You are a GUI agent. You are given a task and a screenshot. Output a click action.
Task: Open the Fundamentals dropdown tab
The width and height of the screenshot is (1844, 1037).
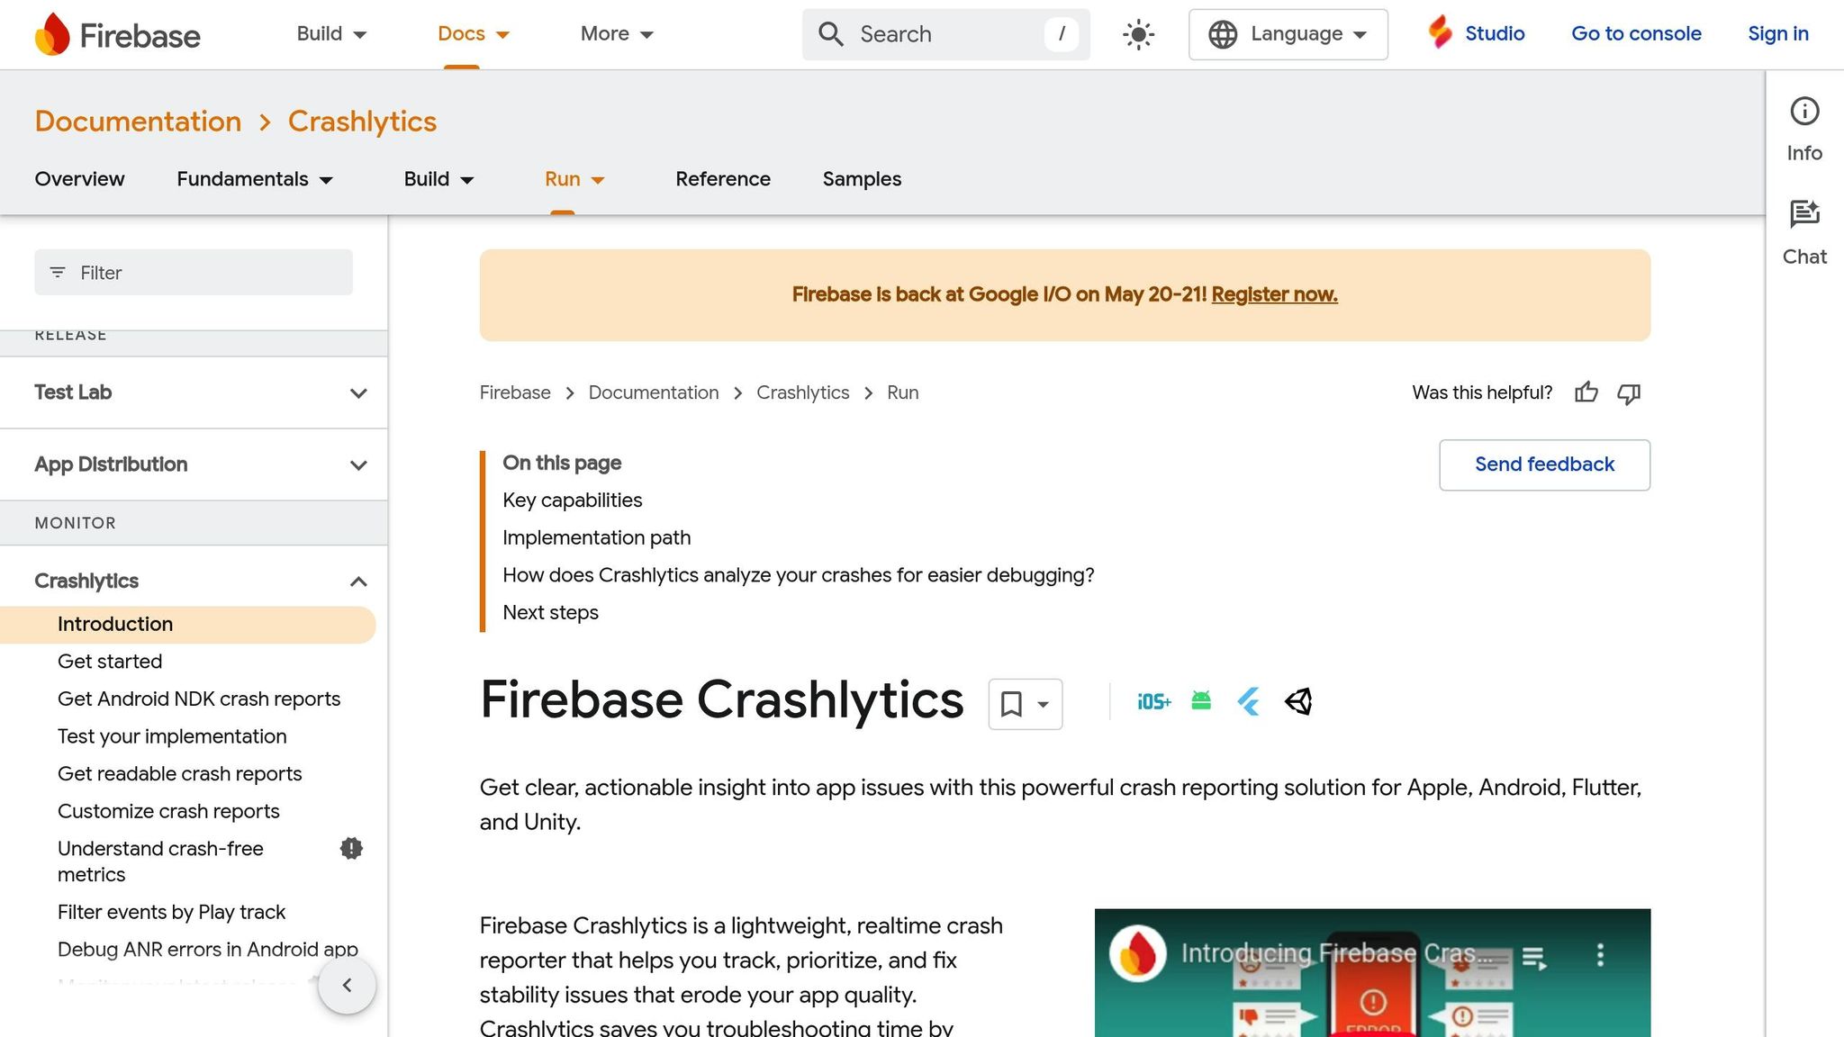255,179
